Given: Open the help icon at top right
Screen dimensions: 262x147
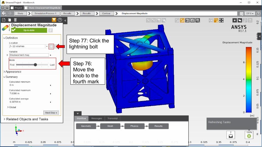Looking at the screenshot, I should [258, 14].
